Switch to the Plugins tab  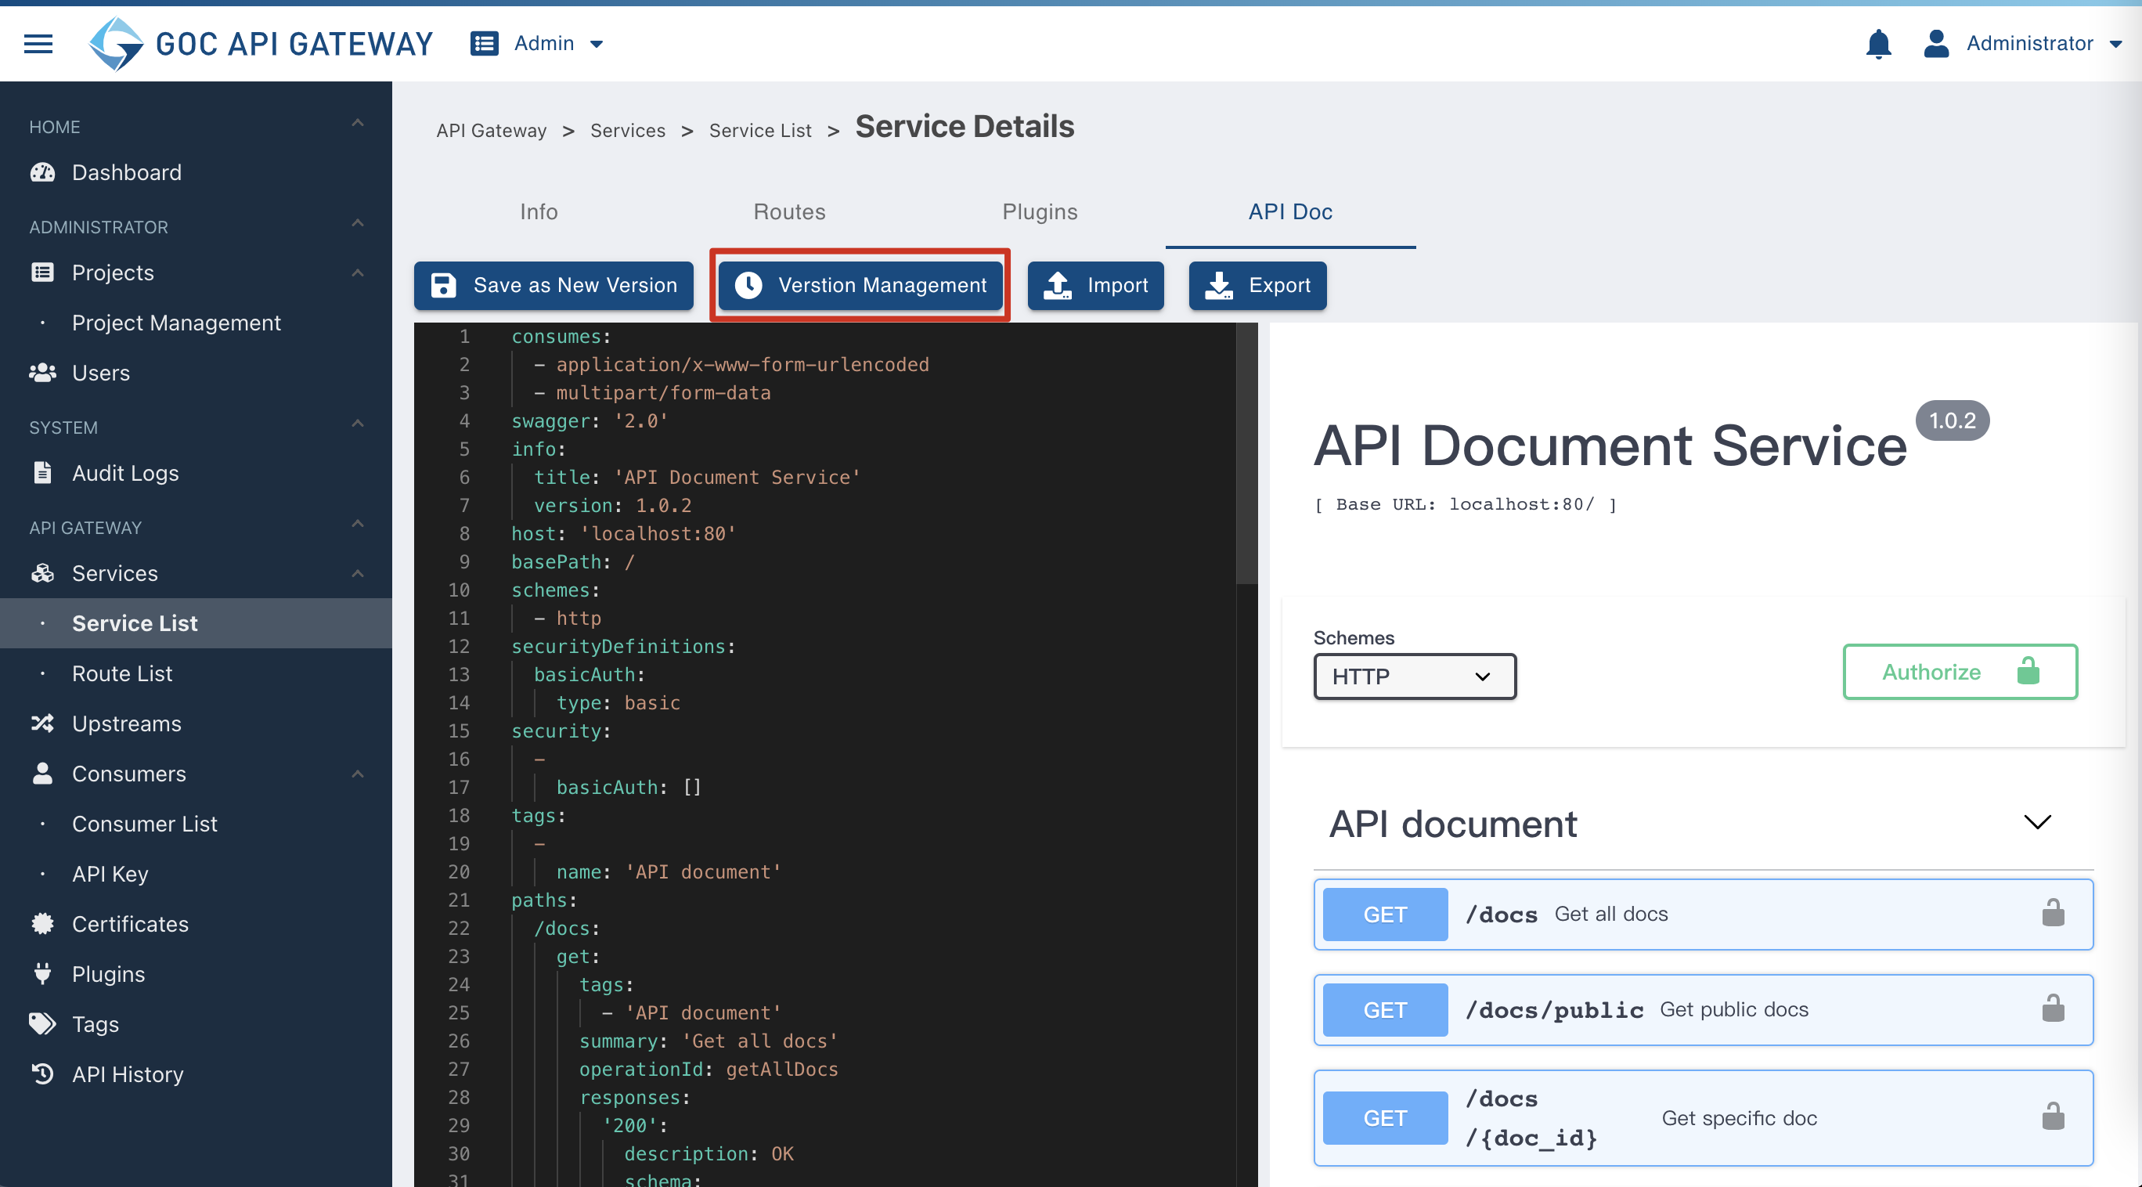pos(1040,211)
